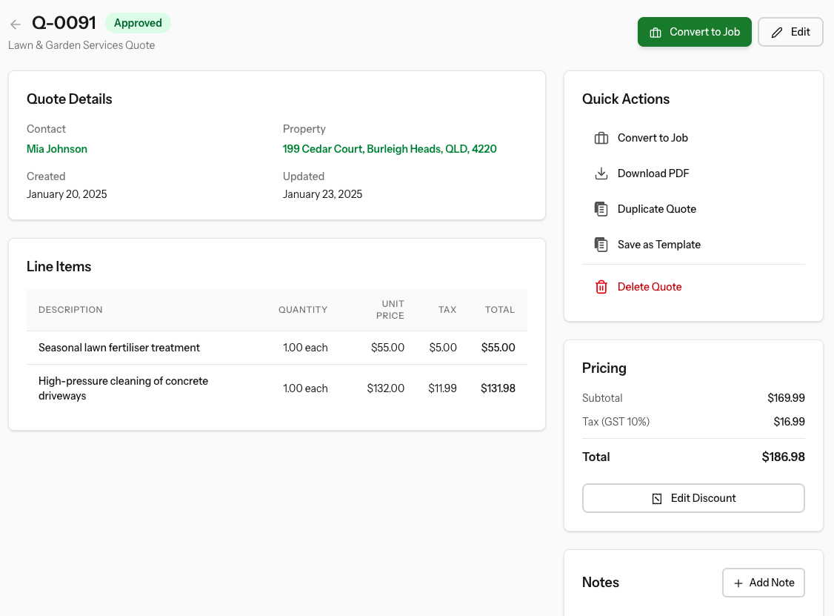Image resolution: width=834 pixels, height=616 pixels.
Task: Click the download icon beside Download PDF
Action: [x=601, y=173]
